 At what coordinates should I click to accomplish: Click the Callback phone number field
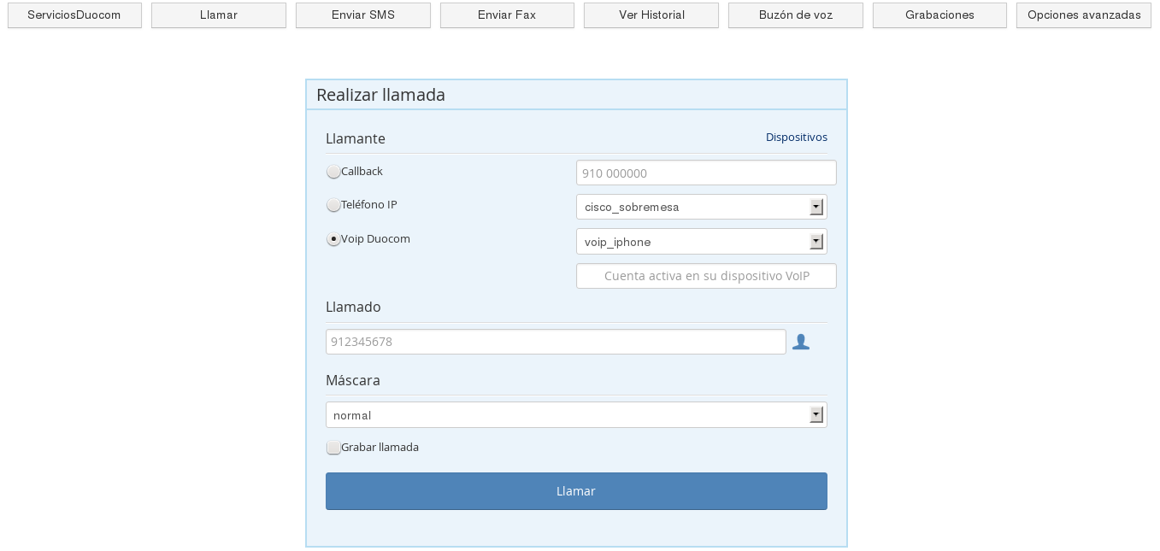706,173
